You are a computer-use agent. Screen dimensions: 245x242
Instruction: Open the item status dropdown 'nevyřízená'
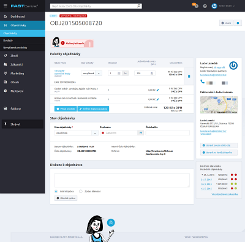pos(91,74)
